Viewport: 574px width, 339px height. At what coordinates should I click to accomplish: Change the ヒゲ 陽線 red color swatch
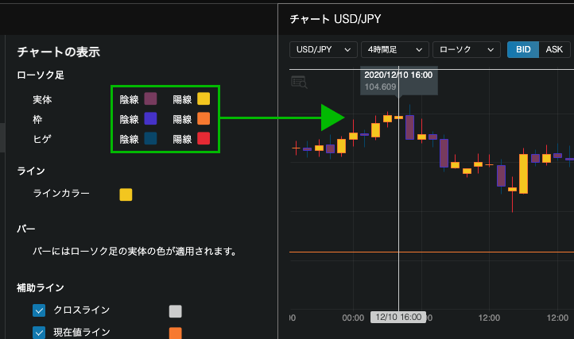point(204,139)
